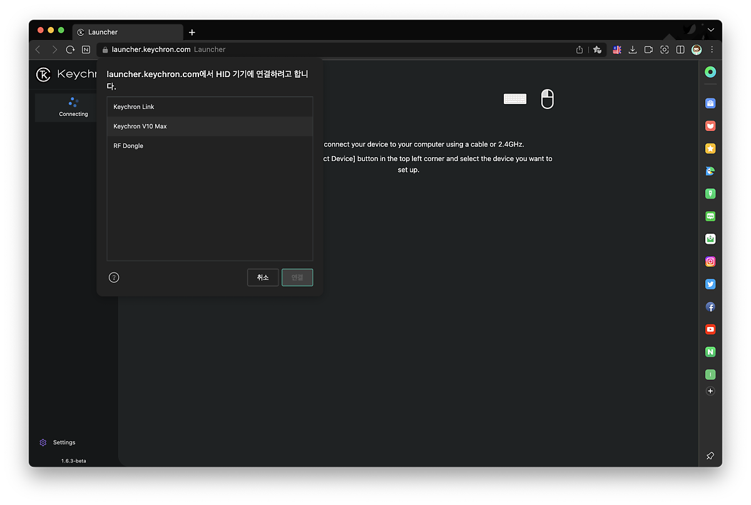Image resolution: width=751 pixels, height=505 pixels.
Task: Click the Keychron logo icon
Action: tap(43, 75)
